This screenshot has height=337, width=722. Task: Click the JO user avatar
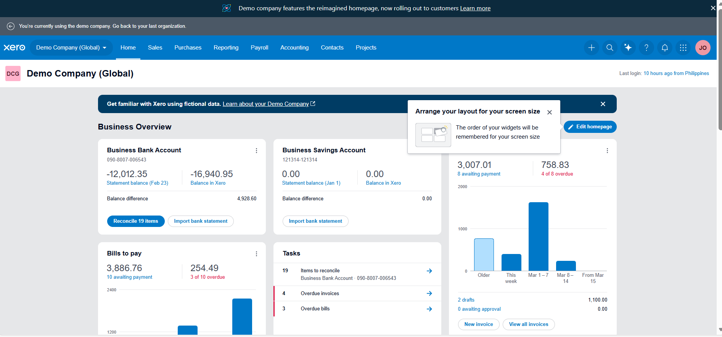point(703,48)
